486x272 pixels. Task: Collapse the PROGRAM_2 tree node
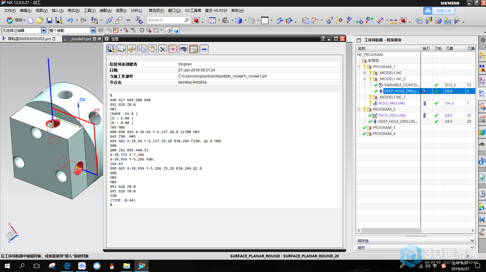point(359,109)
